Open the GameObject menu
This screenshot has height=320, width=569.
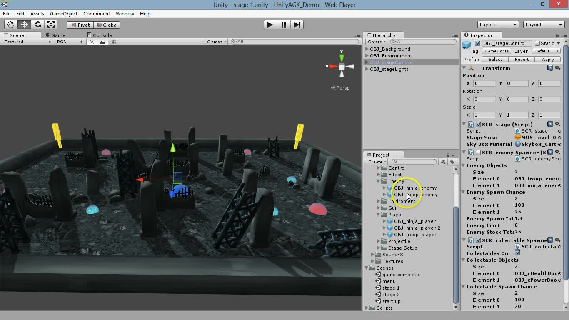tap(63, 14)
